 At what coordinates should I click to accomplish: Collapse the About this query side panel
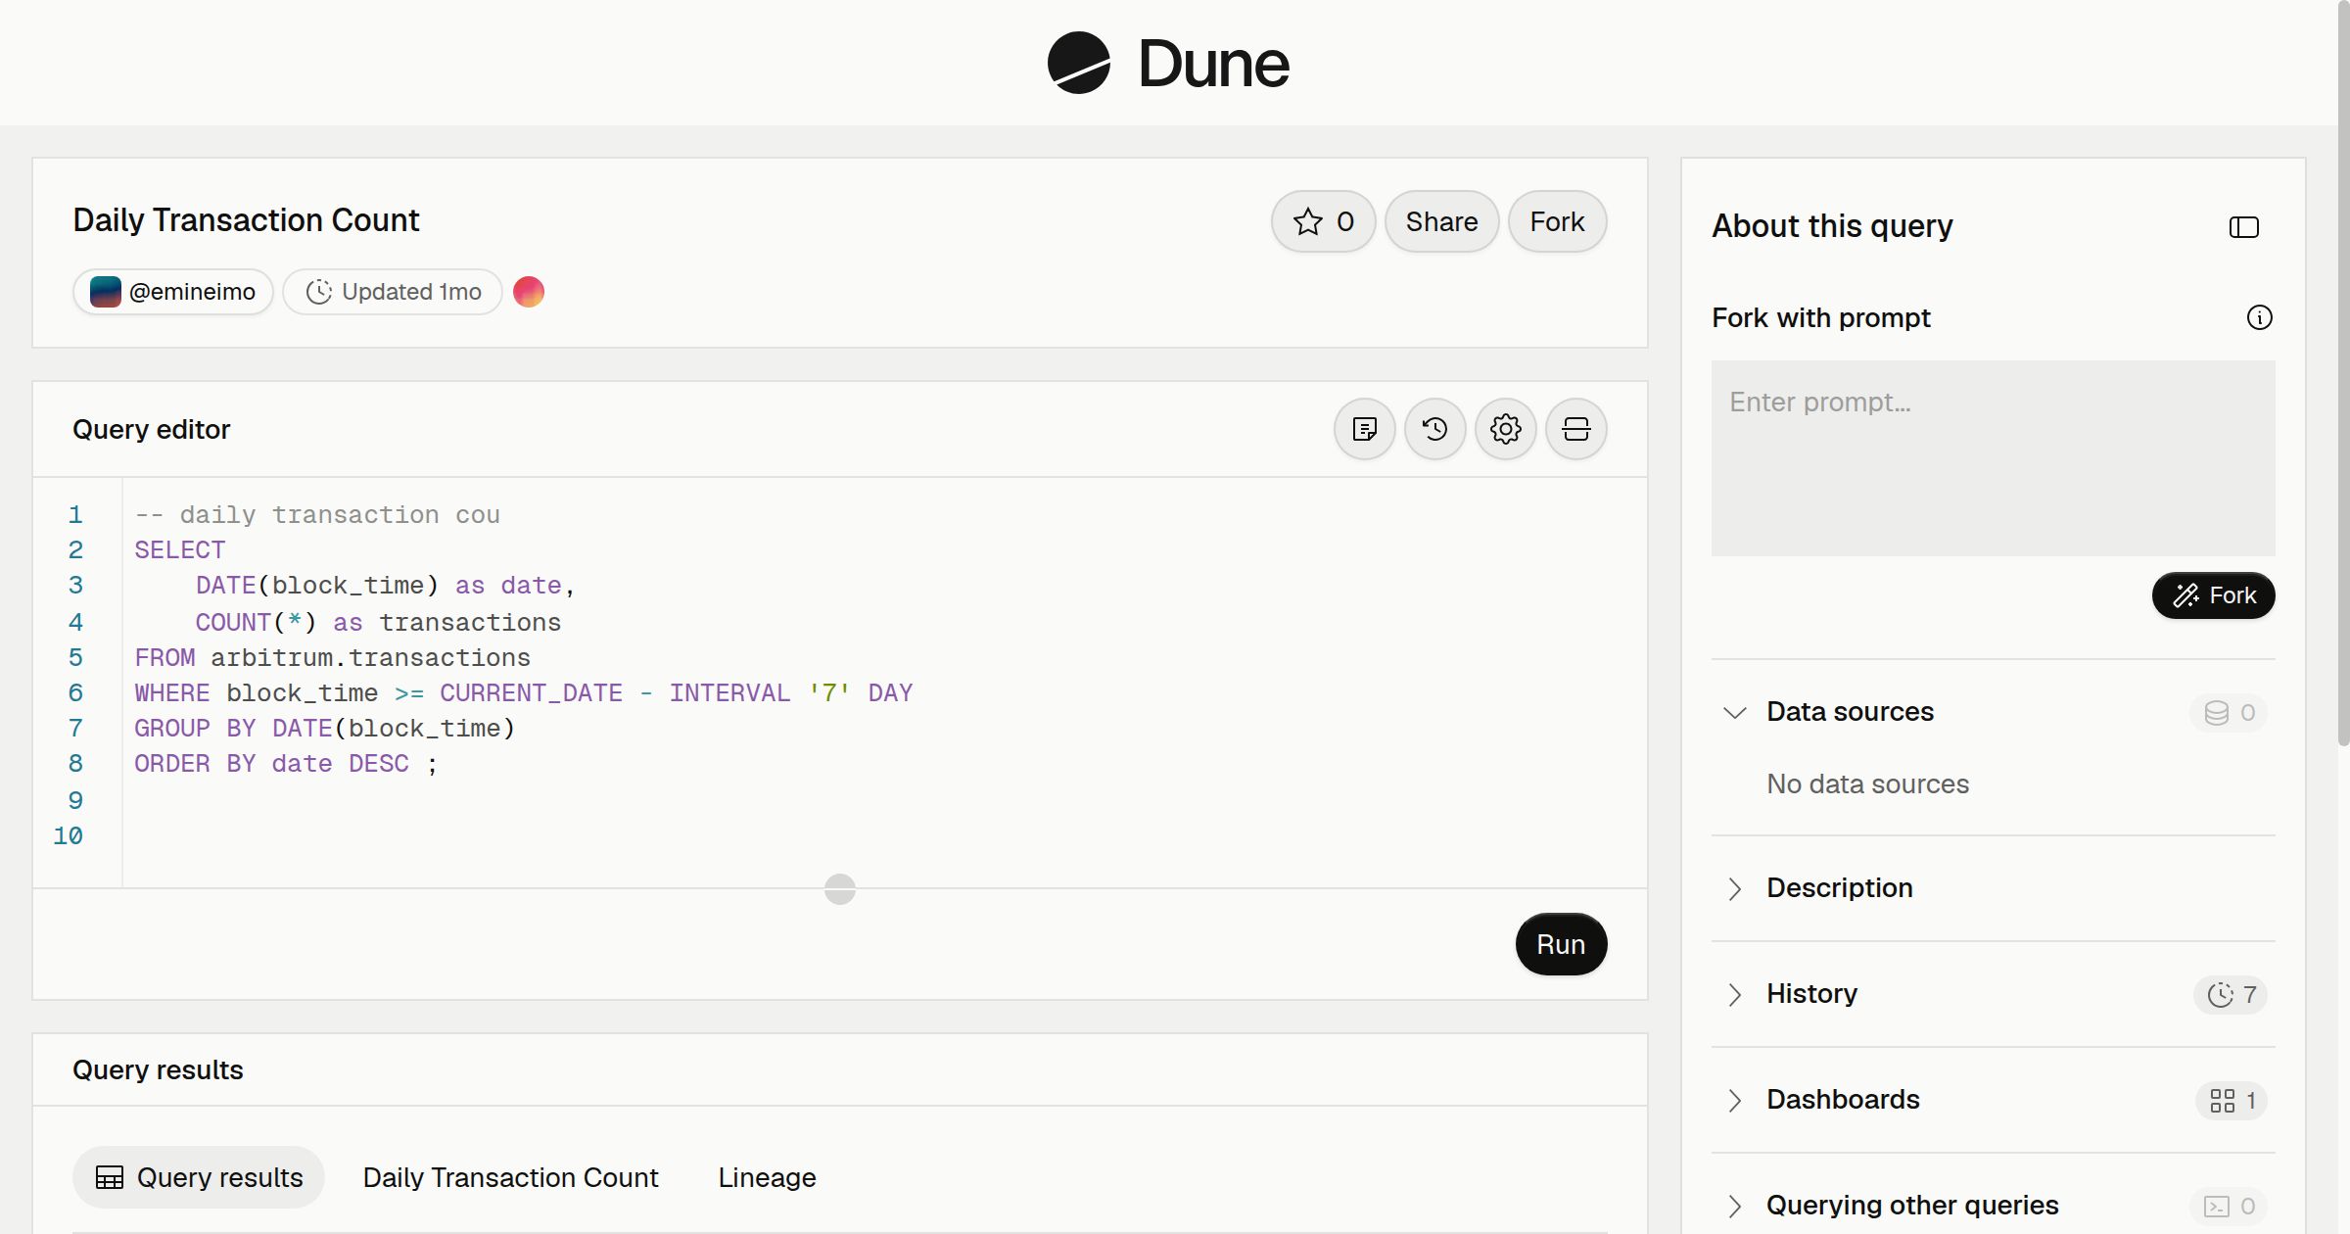[x=2243, y=227]
